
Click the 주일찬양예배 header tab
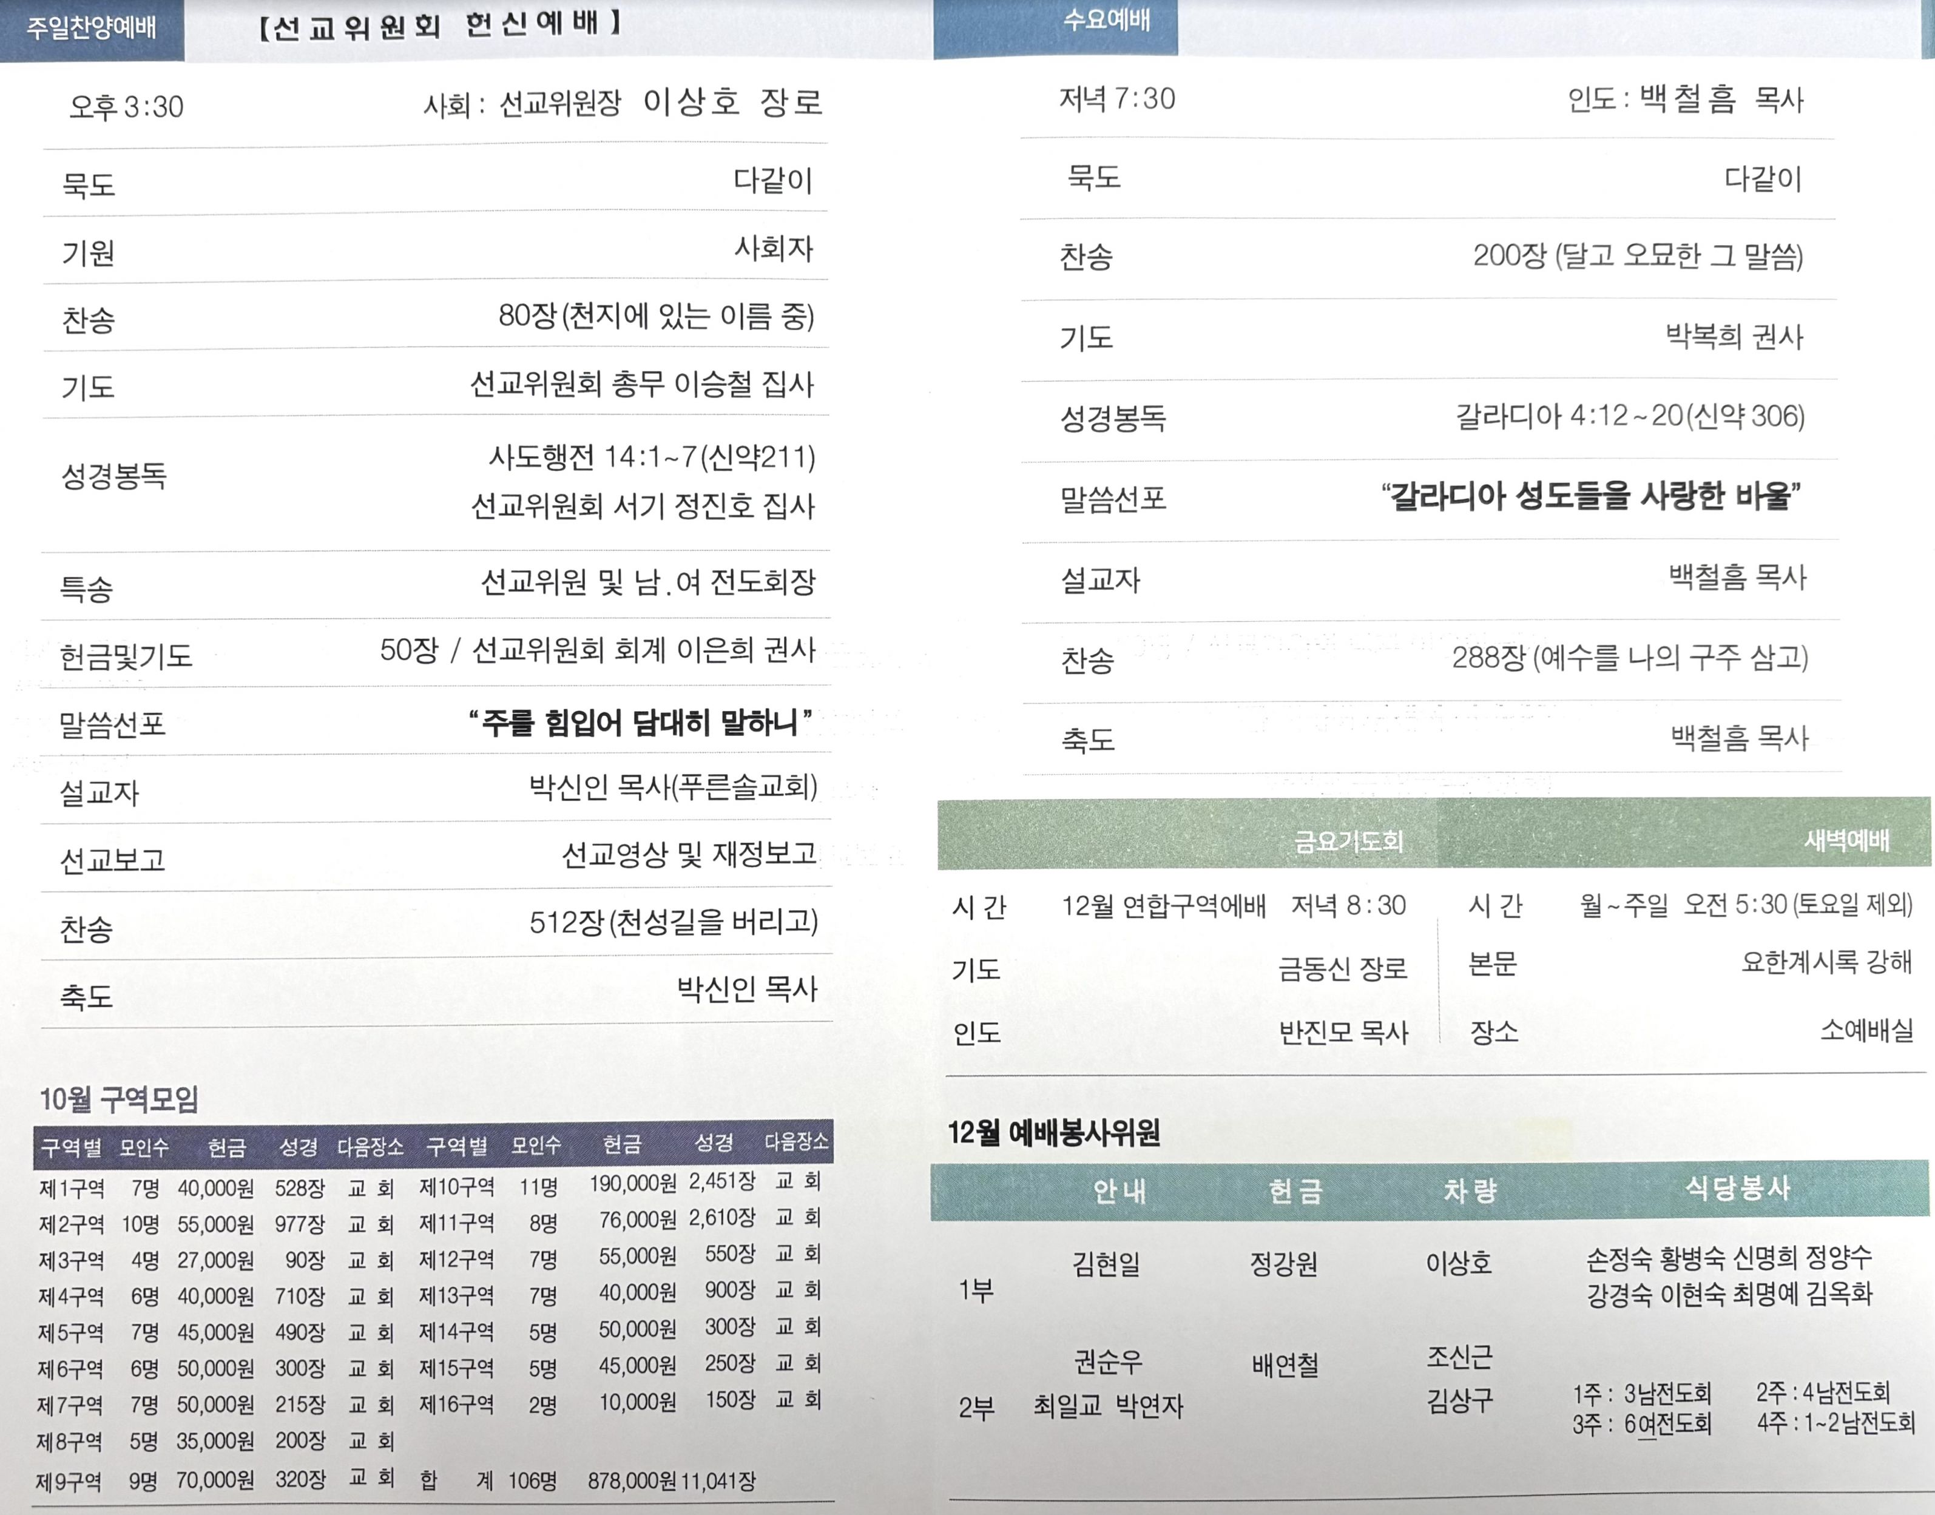(x=92, y=29)
